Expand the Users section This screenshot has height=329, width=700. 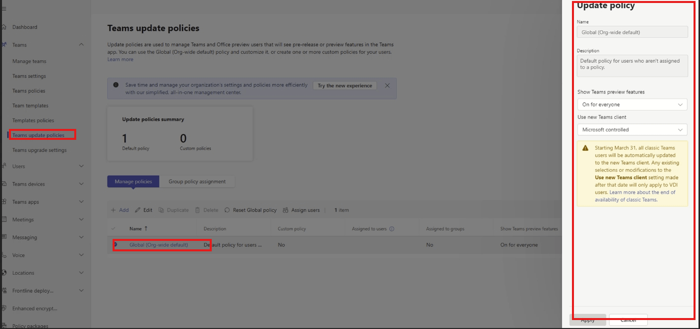click(x=81, y=166)
